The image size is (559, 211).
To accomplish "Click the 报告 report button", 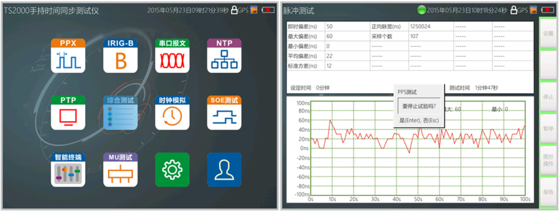I will pyautogui.click(x=548, y=191).
